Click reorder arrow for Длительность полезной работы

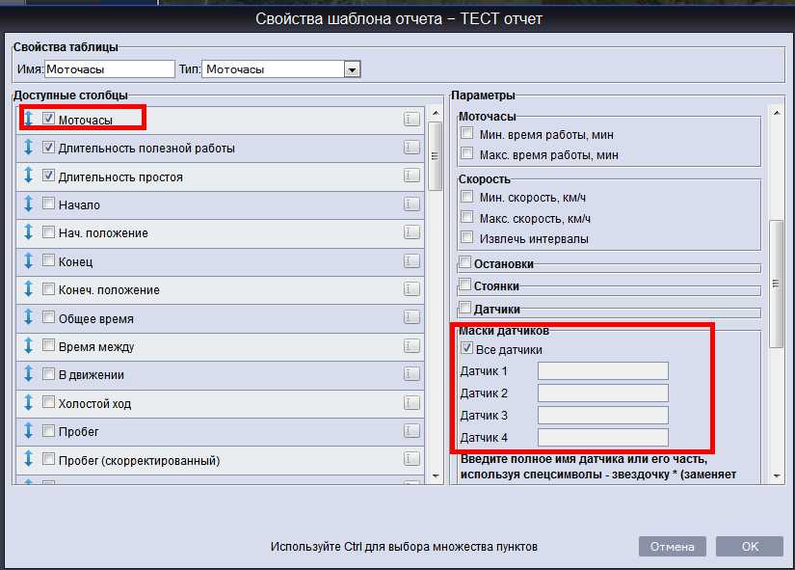[x=29, y=148]
